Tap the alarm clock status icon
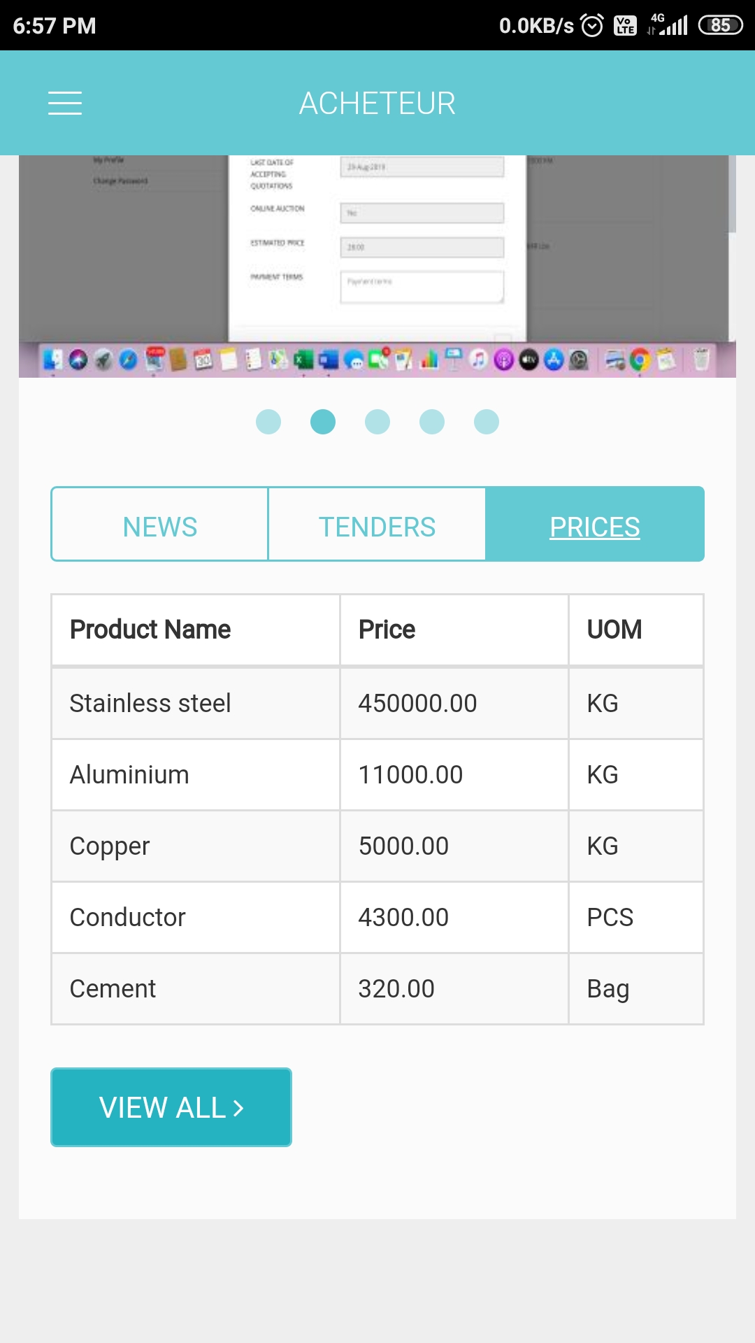Viewport: 755px width, 1343px height. [592, 26]
